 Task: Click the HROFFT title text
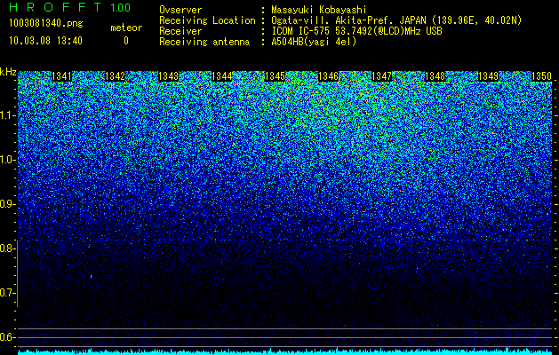coord(55,7)
